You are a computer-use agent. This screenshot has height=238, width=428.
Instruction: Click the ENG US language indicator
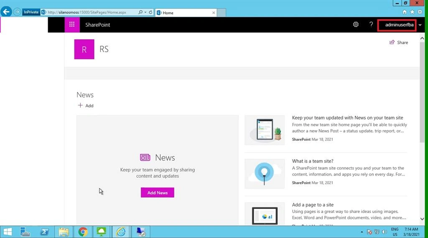395,232
